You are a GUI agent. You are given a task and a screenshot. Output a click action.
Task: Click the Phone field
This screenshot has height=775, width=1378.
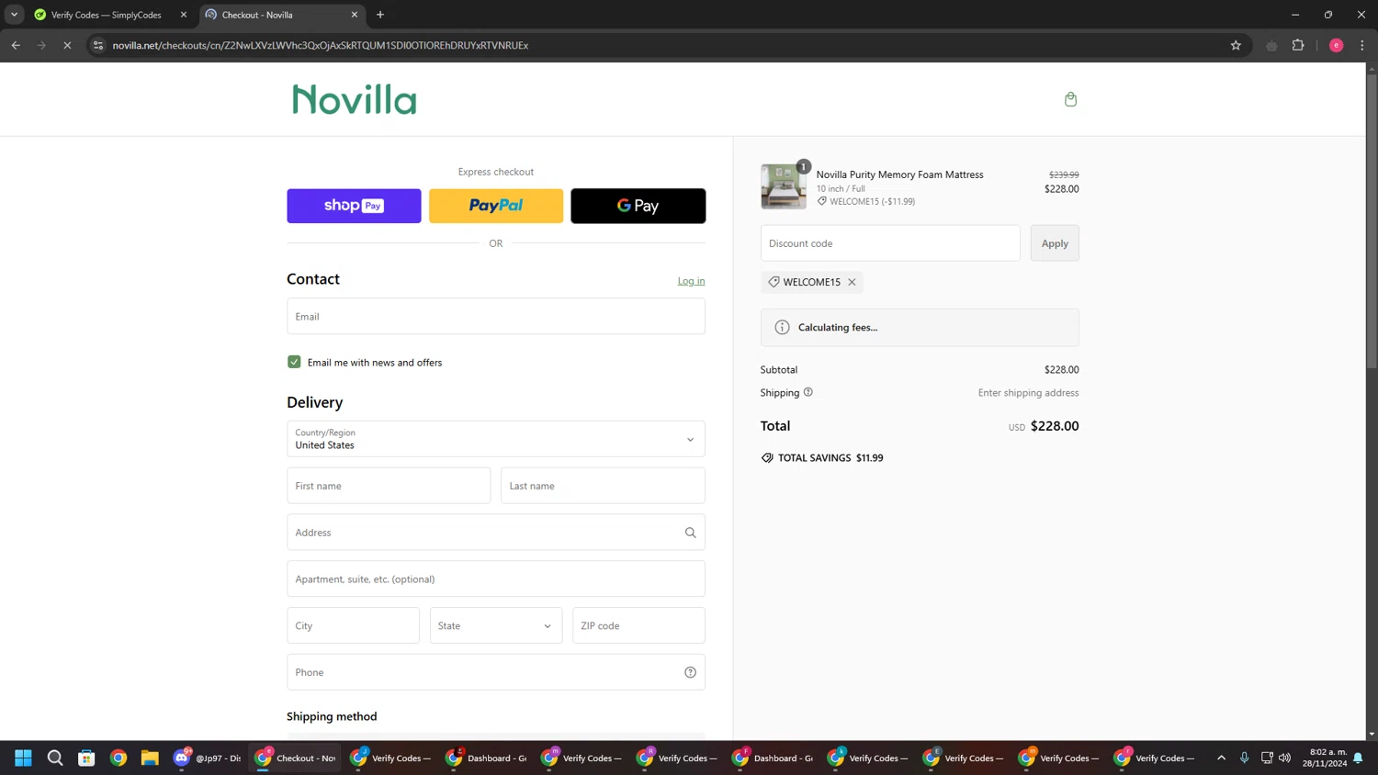coord(496,672)
